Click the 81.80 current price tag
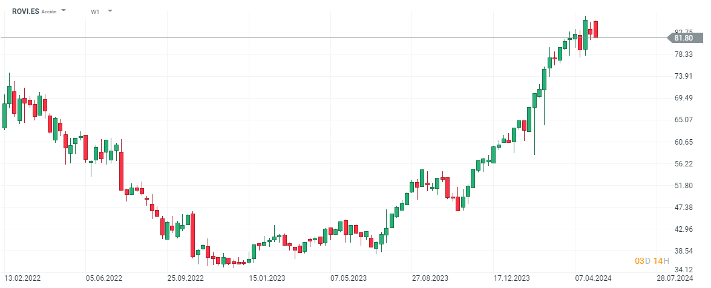 click(x=683, y=38)
